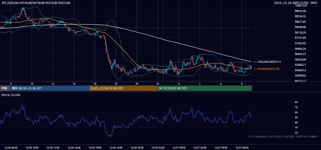Click price axis label 95469.53

tap(300, 70)
